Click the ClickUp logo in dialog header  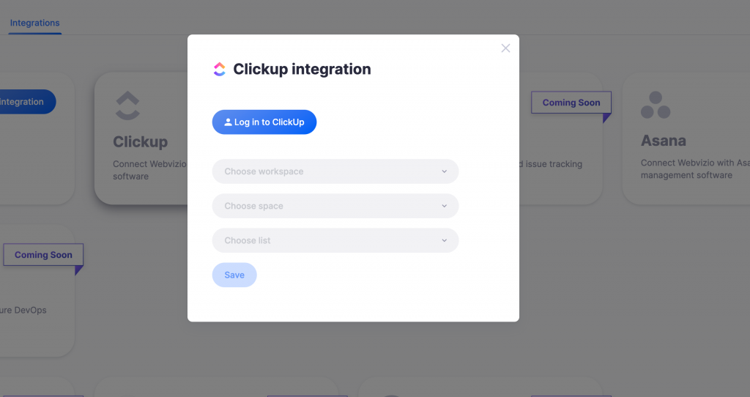pyautogui.click(x=220, y=70)
